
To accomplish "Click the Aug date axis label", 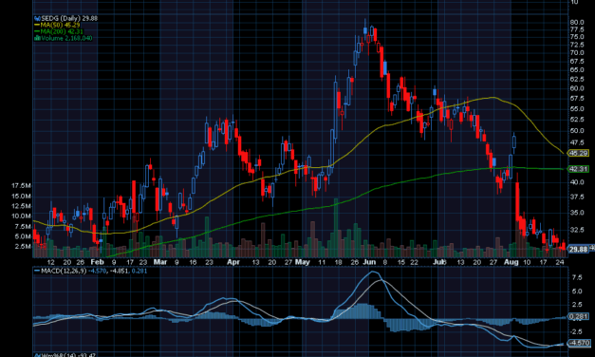I will click(x=511, y=262).
